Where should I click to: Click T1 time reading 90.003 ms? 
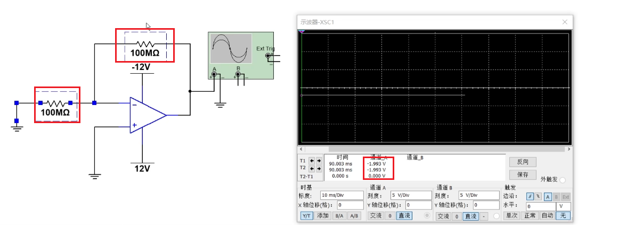(x=341, y=163)
